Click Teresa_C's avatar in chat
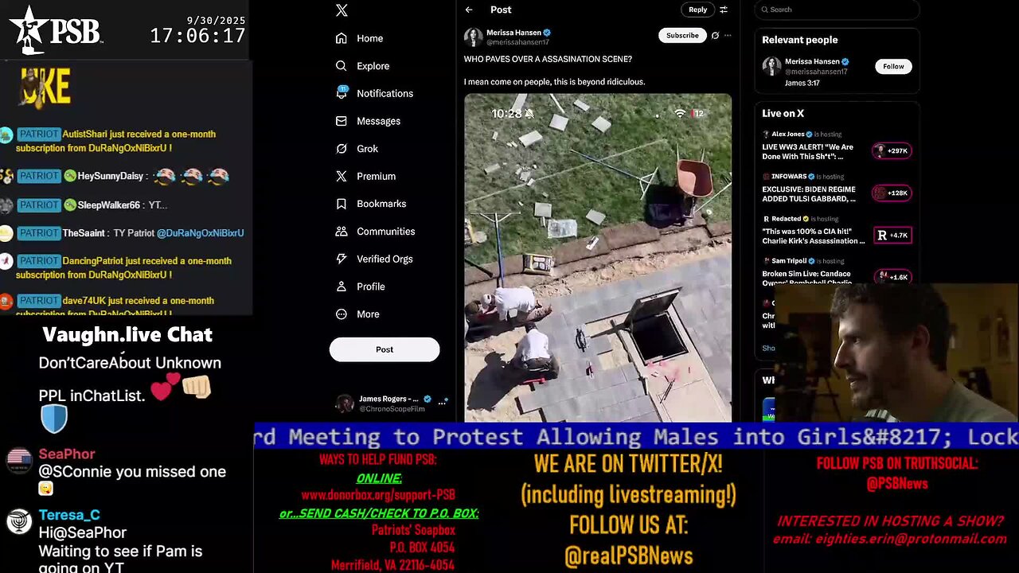Screen dimensions: 1019x573 tap(18, 521)
